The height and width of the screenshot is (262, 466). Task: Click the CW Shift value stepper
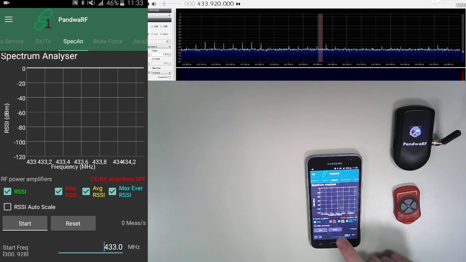pyautogui.click(x=170, y=63)
